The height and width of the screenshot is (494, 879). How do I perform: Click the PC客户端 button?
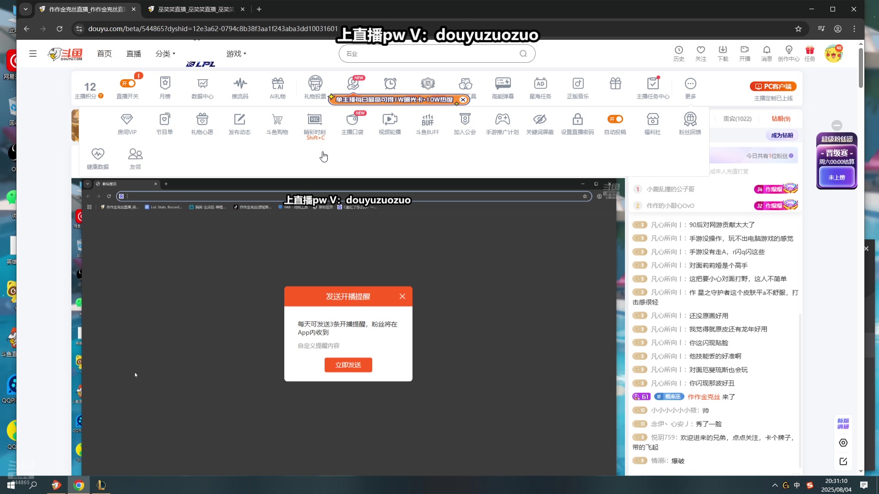773,86
